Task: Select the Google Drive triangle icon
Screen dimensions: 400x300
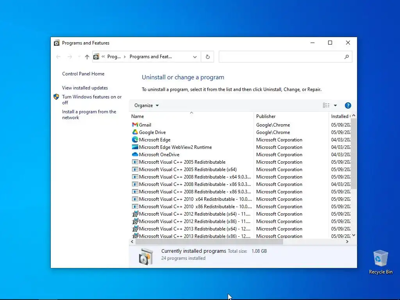Action: pyautogui.click(x=135, y=132)
